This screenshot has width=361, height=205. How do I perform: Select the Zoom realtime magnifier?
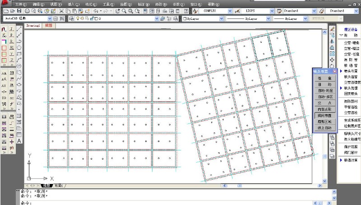point(124,11)
